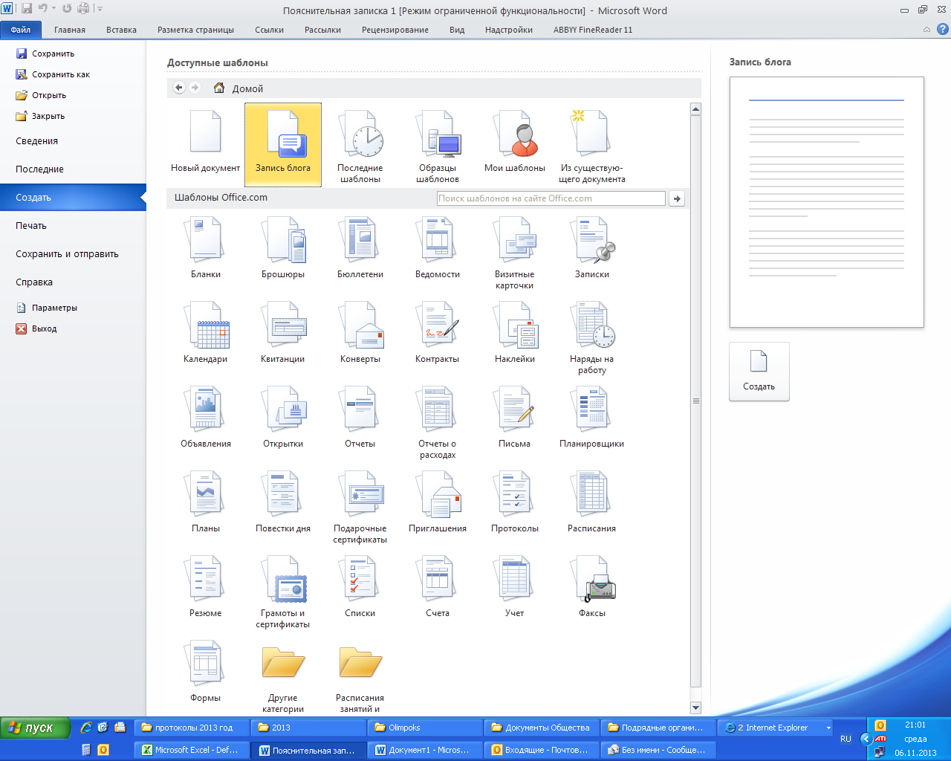
Task: Click the template list scroll down arrow
Action: point(695,707)
